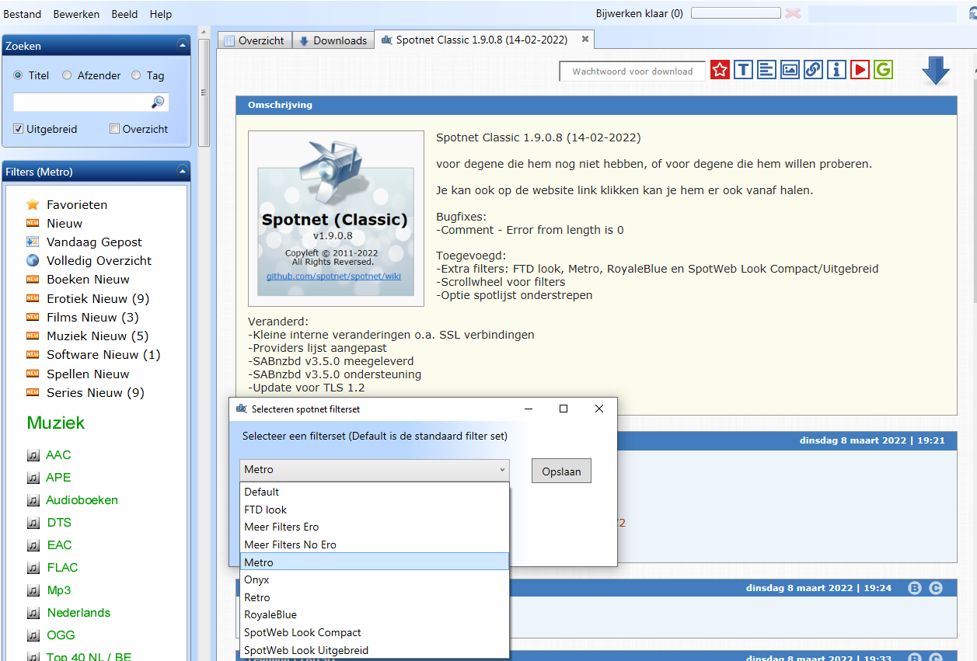Viewport: 977px width, 661px height.
Task: Choose Meer Filters Ero from the list
Action: [x=375, y=527]
